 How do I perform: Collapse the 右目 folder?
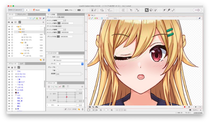[x=19, y=32]
